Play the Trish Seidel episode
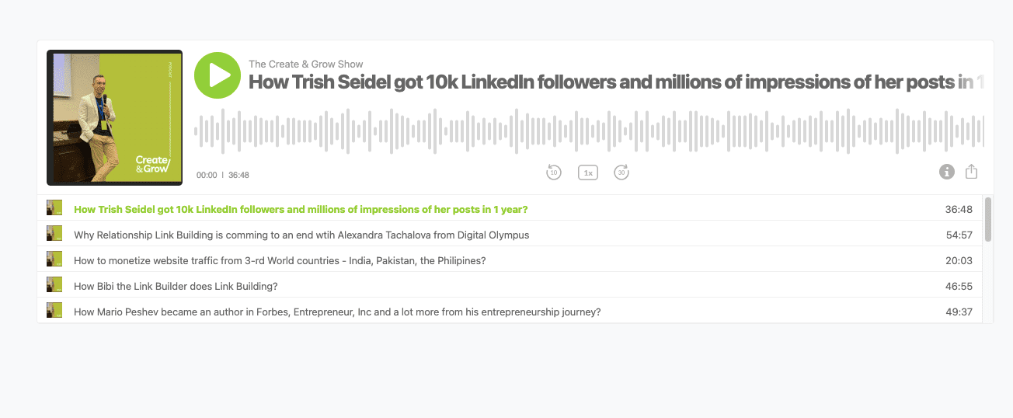 pos(218,75)
